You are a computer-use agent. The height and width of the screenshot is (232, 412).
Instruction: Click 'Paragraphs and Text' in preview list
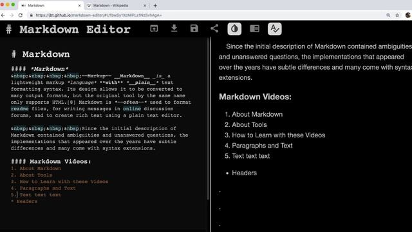[262, 146]
